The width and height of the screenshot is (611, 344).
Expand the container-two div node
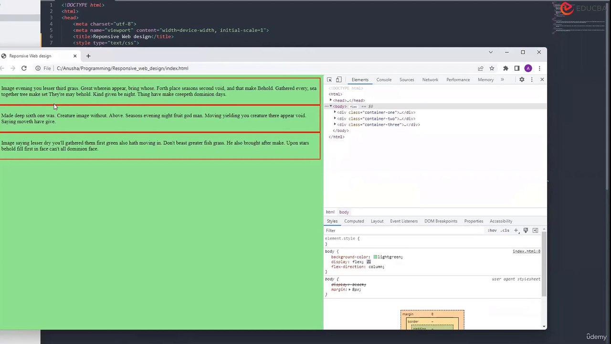click(335, 118)
